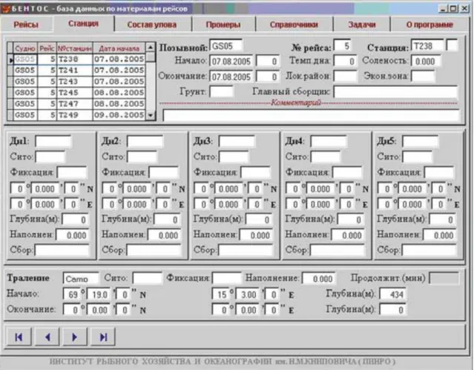474x370 pixels.
Task: Click the Траление gear field showing Campo
Action: point(81,278)
